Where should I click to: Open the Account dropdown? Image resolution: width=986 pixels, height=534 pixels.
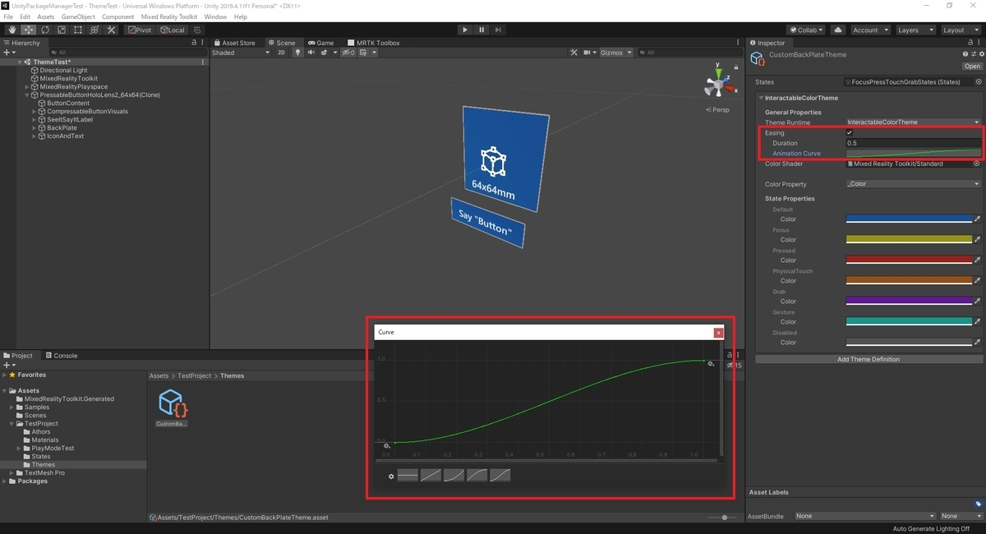click(x=869, y=30)
